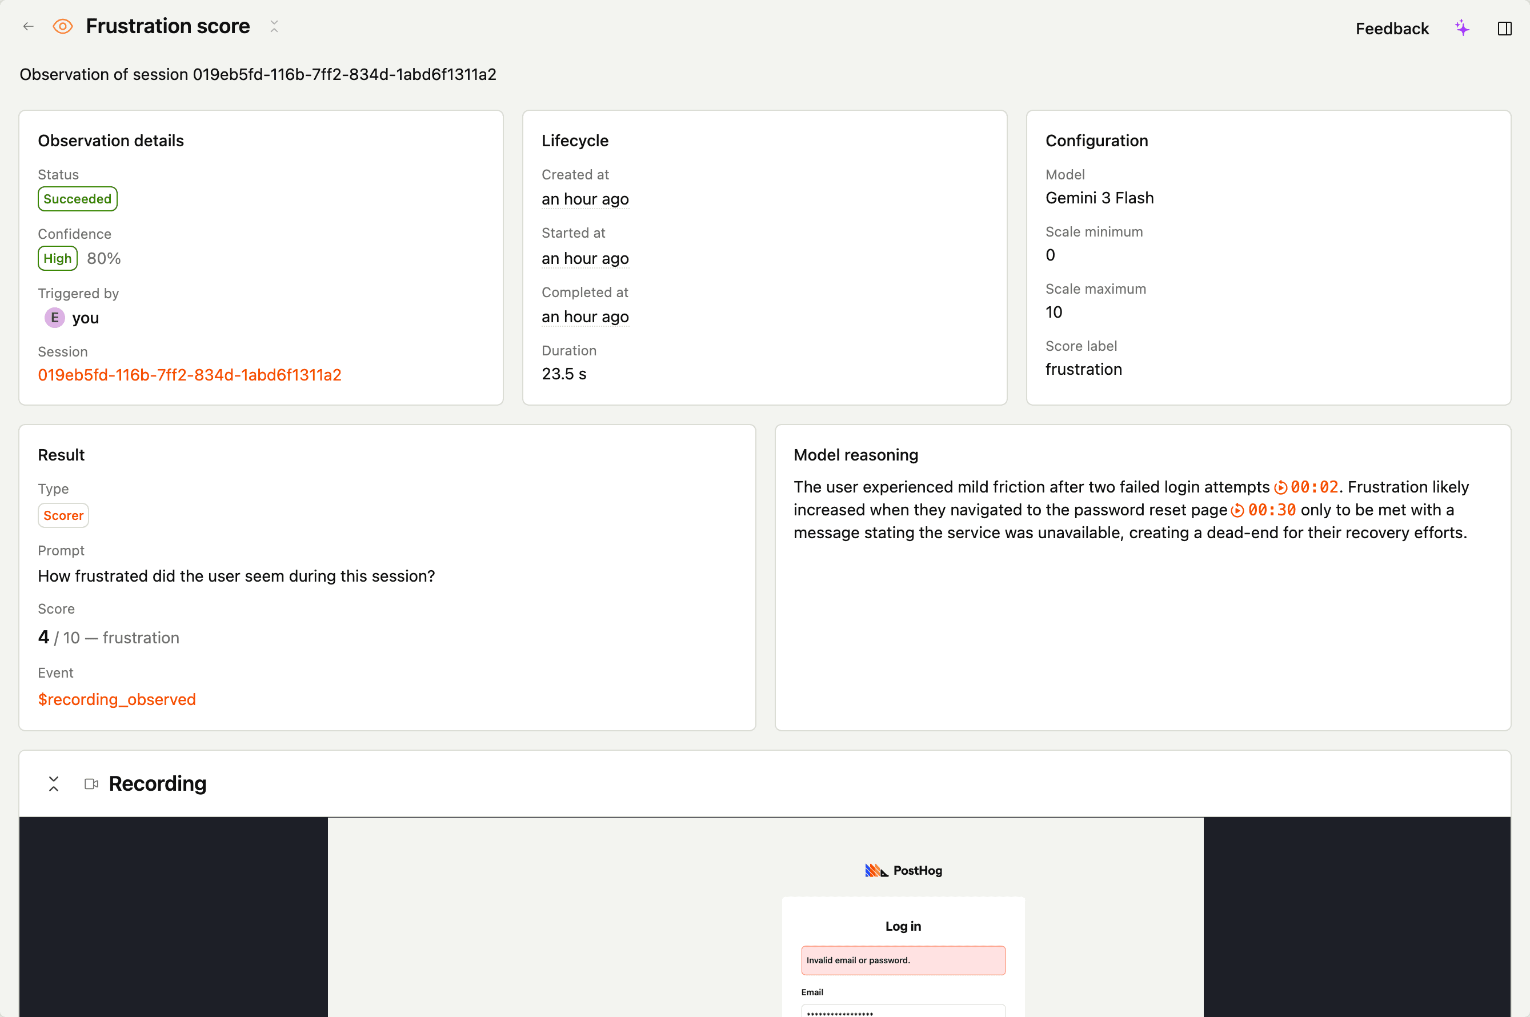Click the Scorer type tag
This screenshot has width=1530, height=1017.
[63, 515]
